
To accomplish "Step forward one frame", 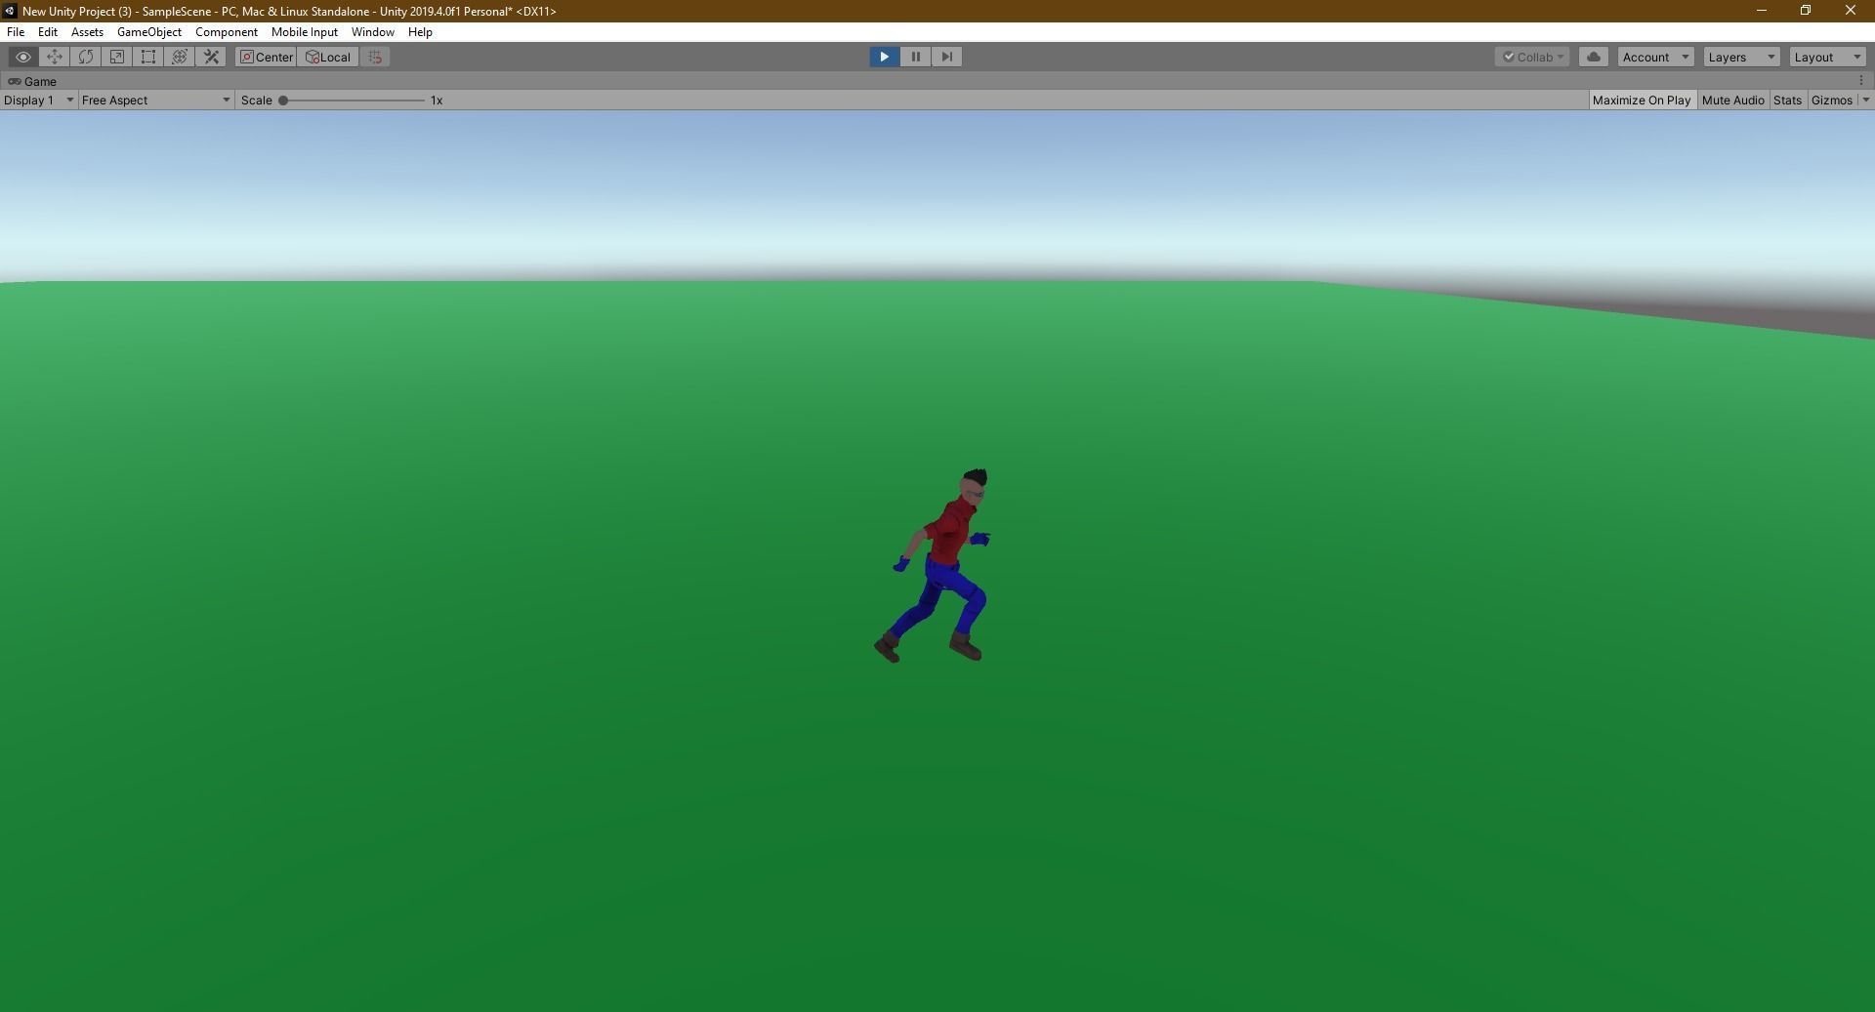I will (947, 57).
